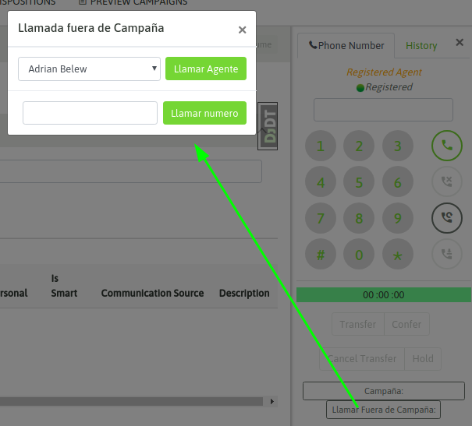Viewport: 472px width, 426px height.
Task: Switch to the History tab
Action: [421, 46]
